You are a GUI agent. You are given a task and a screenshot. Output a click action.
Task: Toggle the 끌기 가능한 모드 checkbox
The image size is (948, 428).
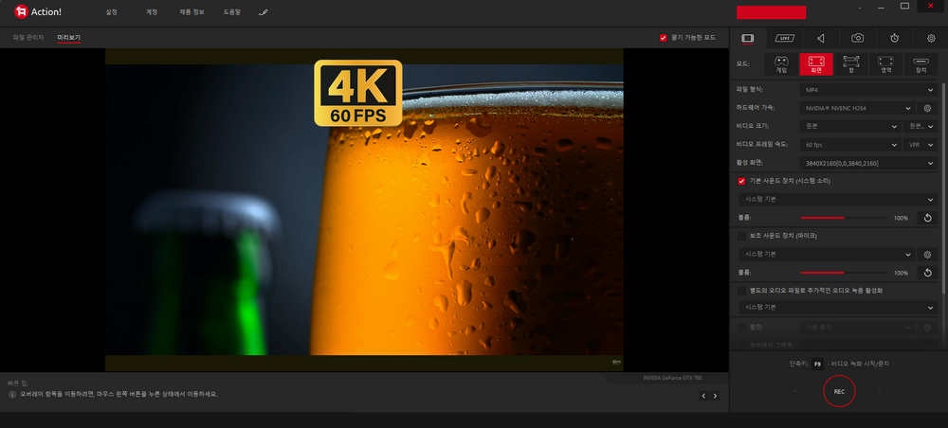pos(664,38)
